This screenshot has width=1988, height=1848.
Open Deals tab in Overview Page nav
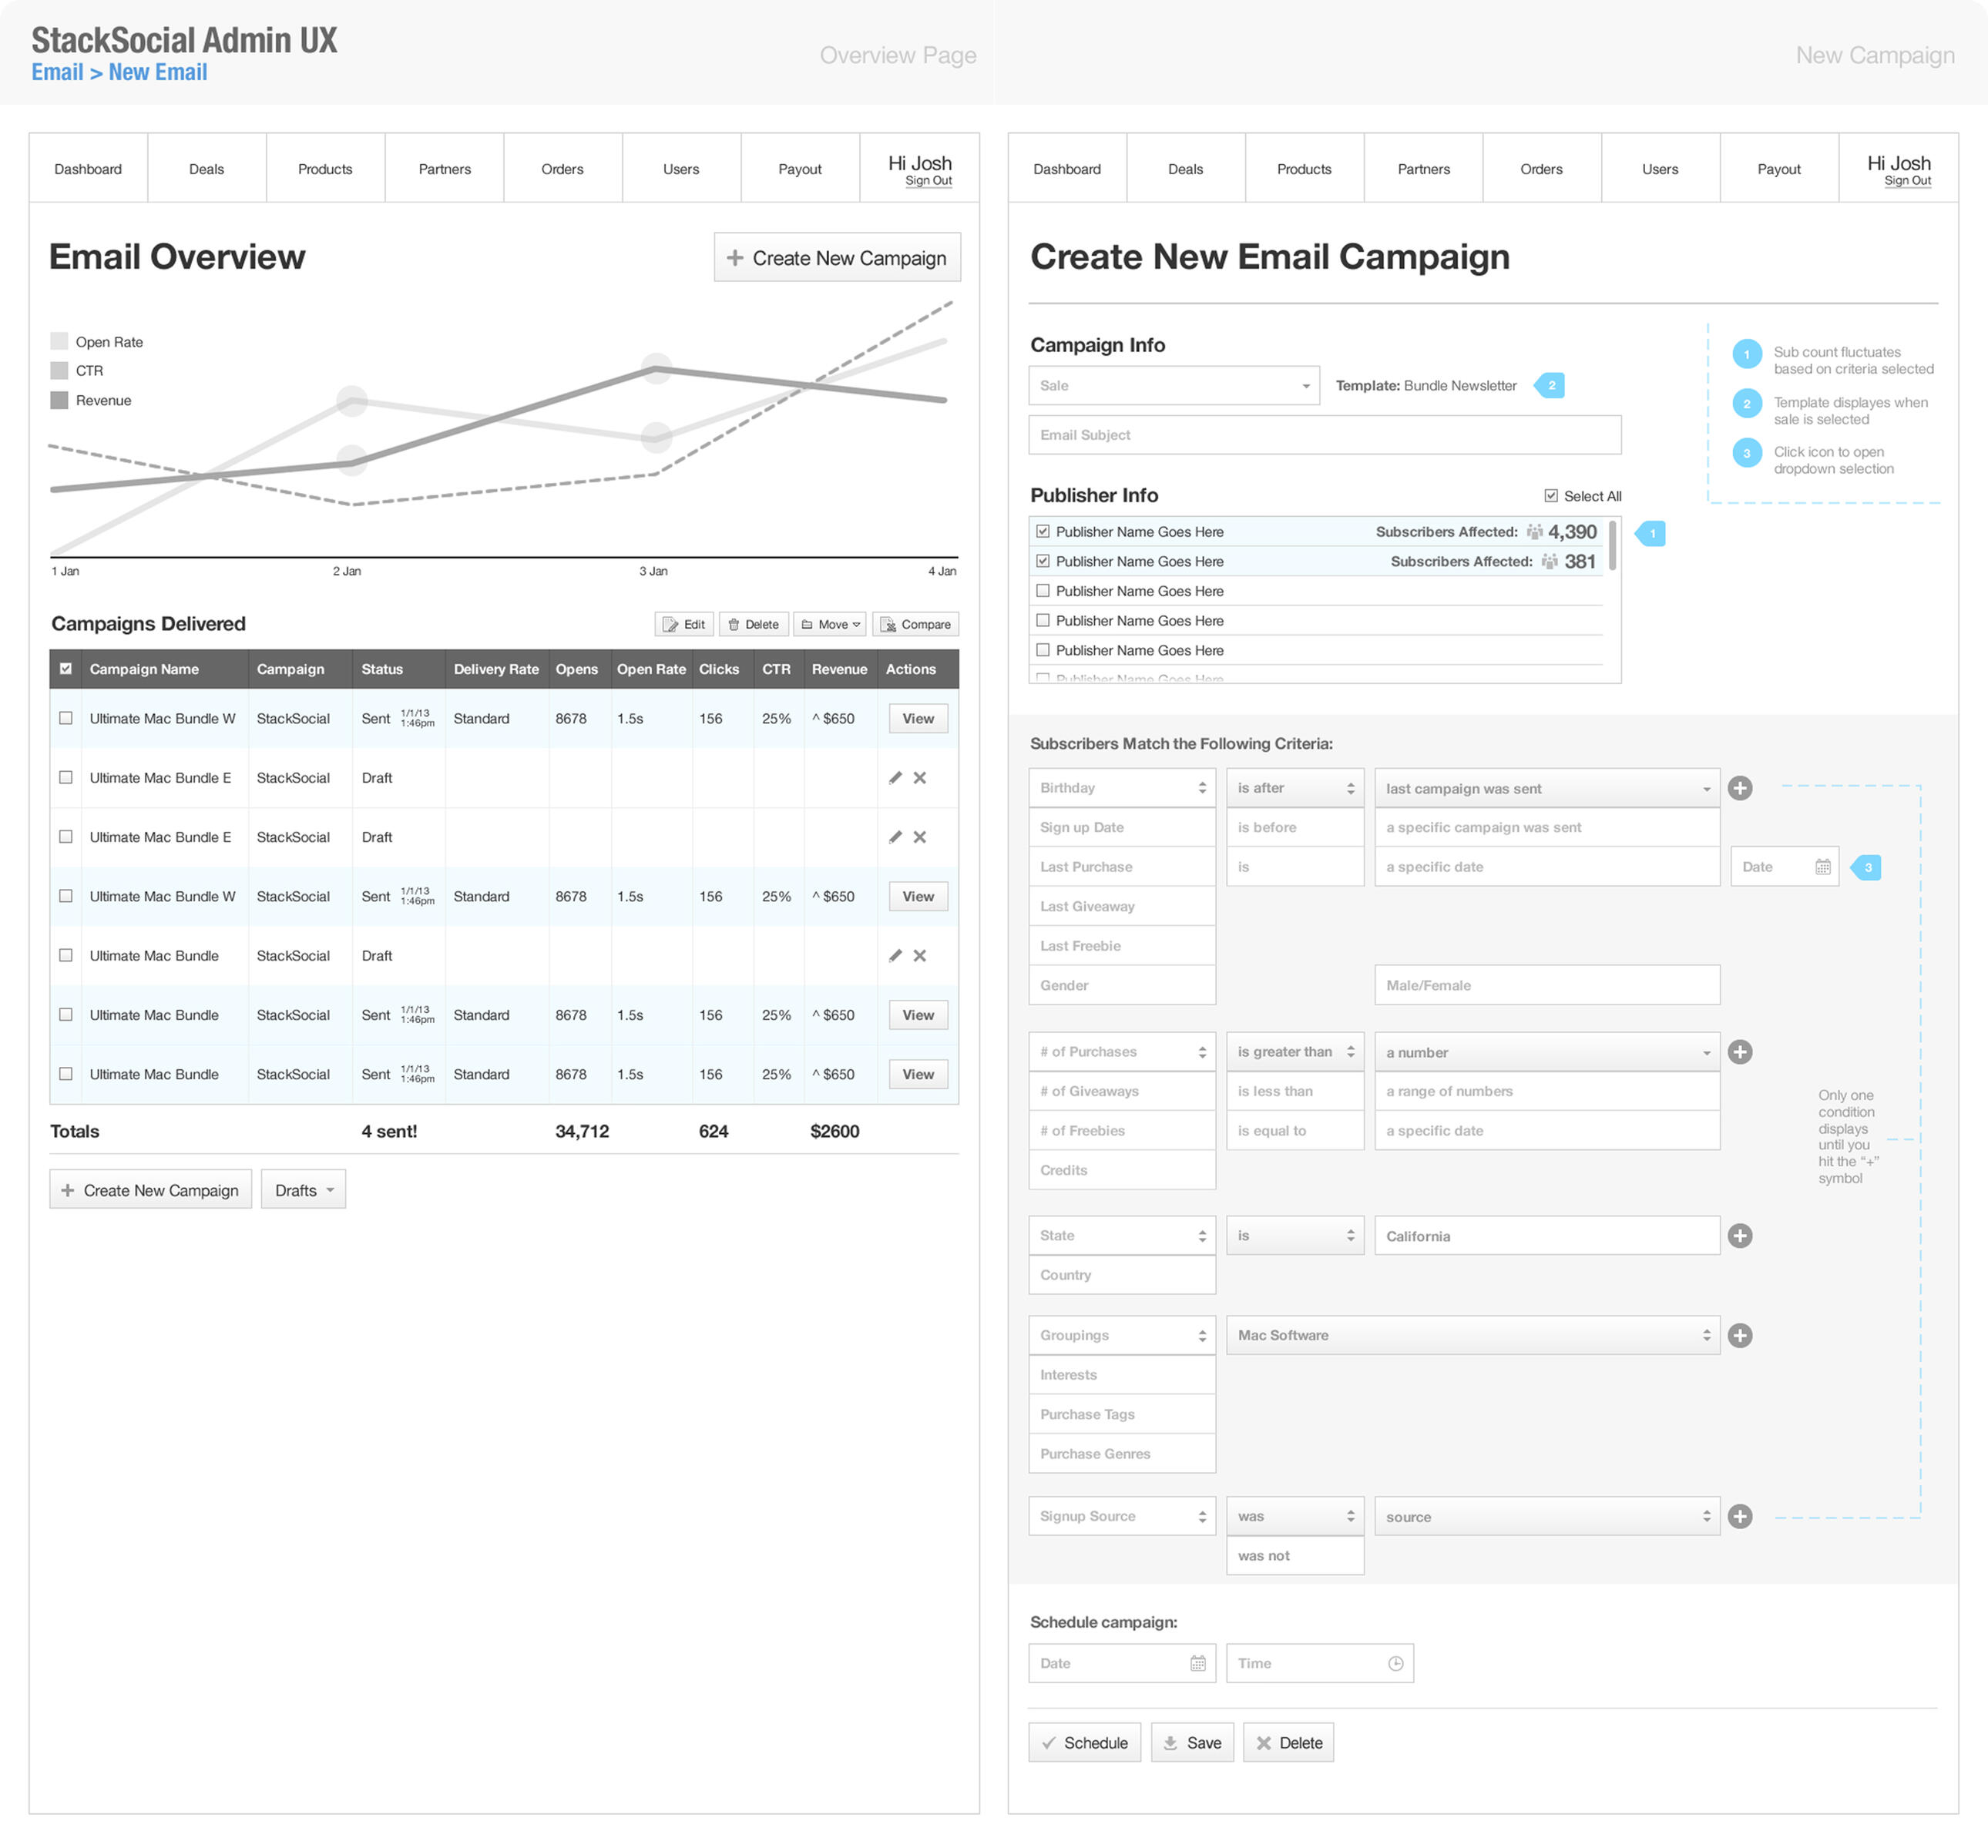click(207, 169)
